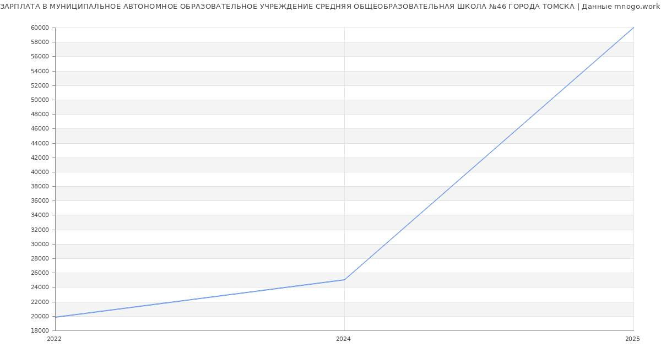Viewport: 661px width, 358px height.
Task: Click the y-axis label 40000
Action: pos(40,172)
